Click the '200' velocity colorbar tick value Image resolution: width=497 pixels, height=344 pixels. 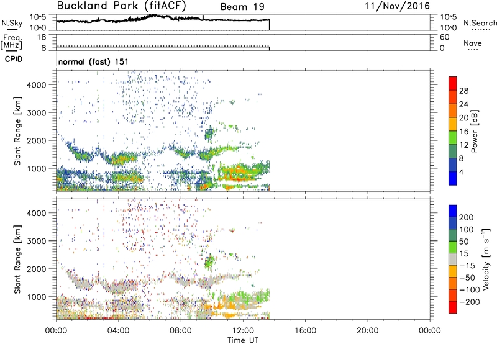[x=467, y=217]
